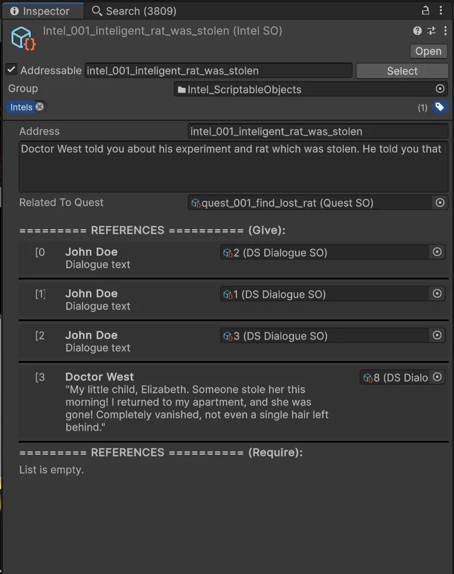This screenshot has height=574, width=454.
Task: Click the Address input field
Action: (x=317, y=131)
